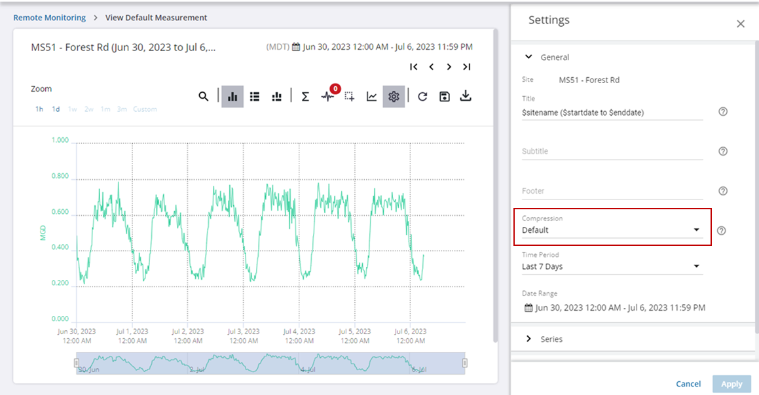The height and width of the screenshot is (395, 759).
Task: Select the 1d zoom option
Action: (x=56, y=109)
